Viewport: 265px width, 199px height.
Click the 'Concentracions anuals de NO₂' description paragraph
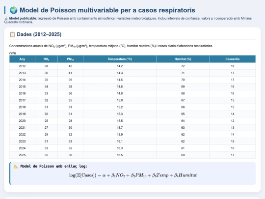[111, 46]
